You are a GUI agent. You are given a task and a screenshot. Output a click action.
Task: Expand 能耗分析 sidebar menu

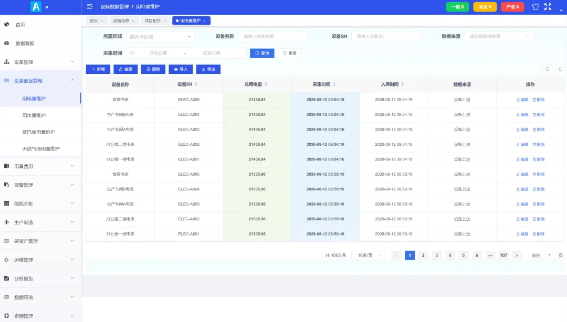pyautogui.click(x=40, y=203)
